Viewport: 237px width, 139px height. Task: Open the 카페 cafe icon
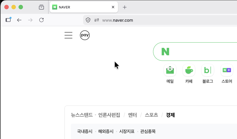coord(189,70)
